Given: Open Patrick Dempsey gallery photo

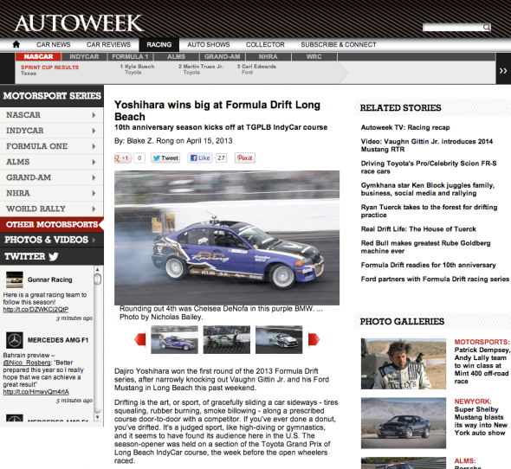Looking at the screenshot, I should pyautogui.click(x=404, y=363).
